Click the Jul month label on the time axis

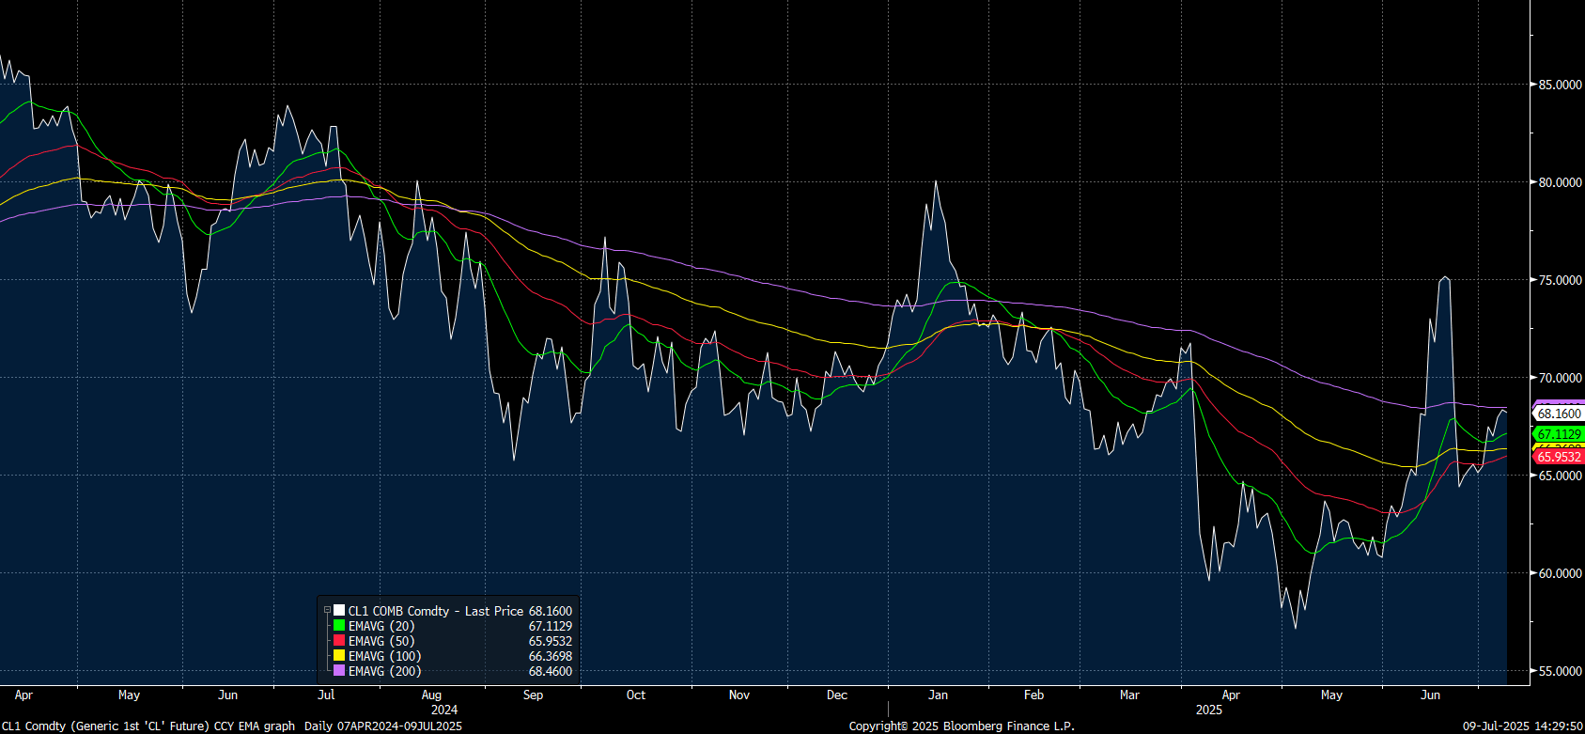click(x=326, y=695)
